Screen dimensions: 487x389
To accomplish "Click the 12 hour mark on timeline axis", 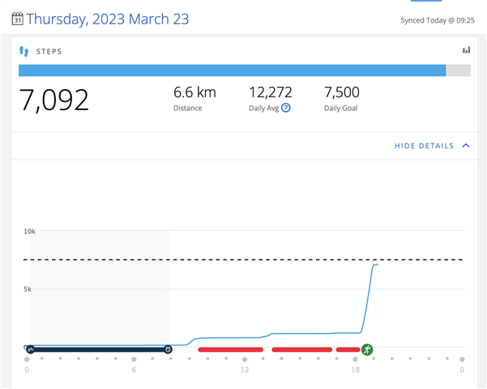I will tap(244, 370).
